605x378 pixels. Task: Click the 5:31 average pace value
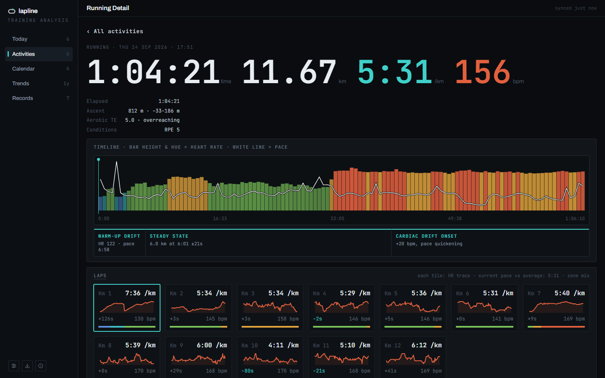tap(395, 72)
